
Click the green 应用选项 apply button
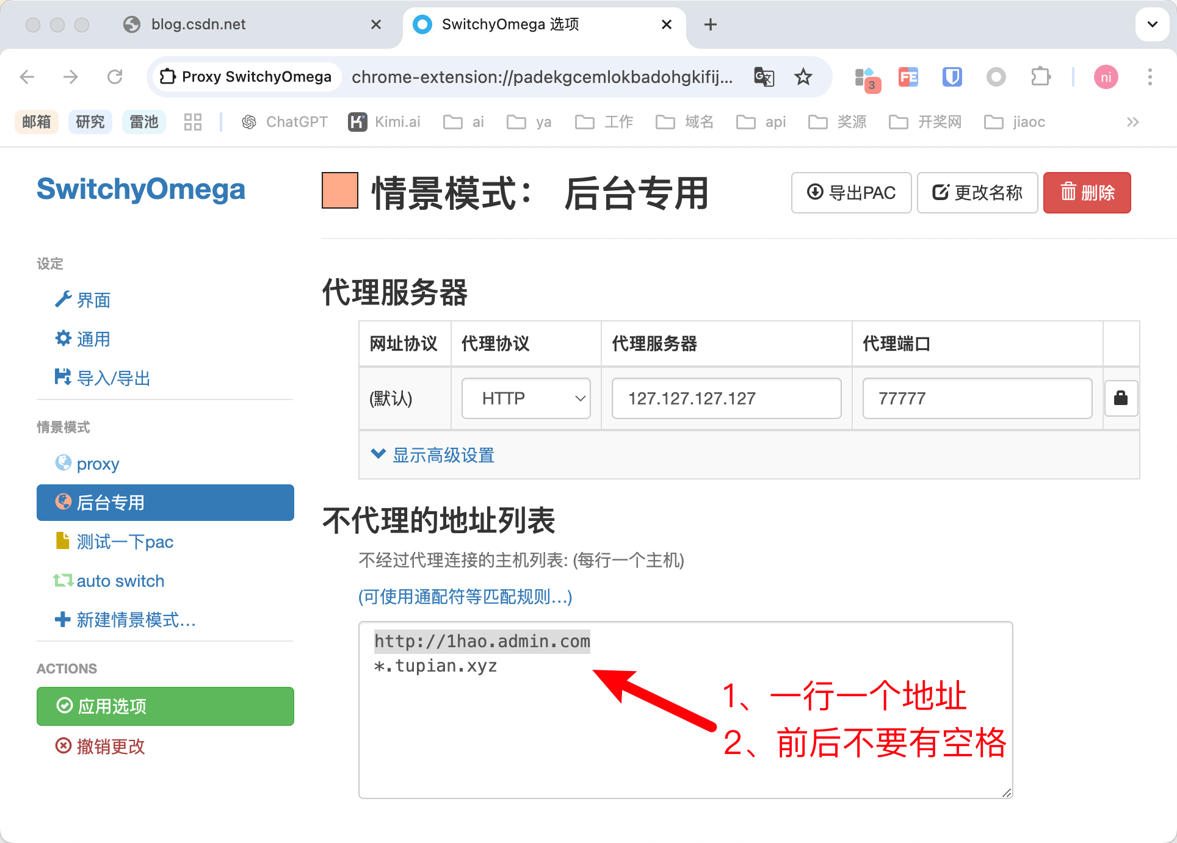(x=165, y=706)
